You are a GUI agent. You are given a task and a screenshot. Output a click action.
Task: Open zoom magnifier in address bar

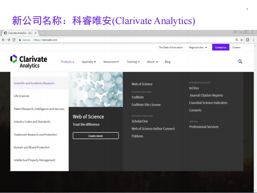pos(237,40)
